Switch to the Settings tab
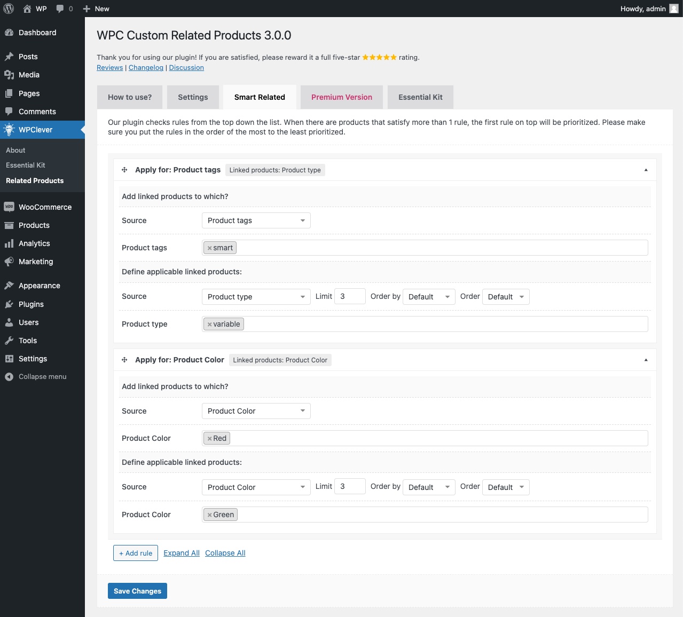Image resolution: width=683 pixels, height=617 pixels. pyautogui.click(x=193, y=97)
